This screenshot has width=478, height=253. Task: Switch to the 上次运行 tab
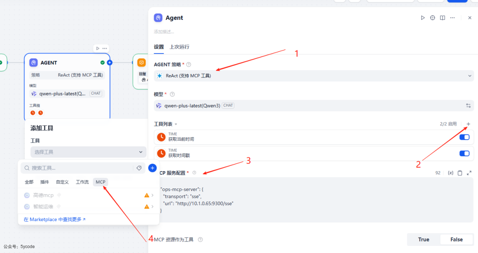pos(179,47)
